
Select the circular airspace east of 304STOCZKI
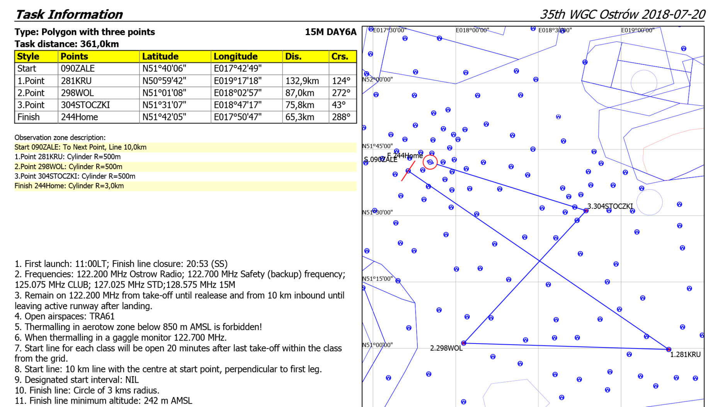649,202
